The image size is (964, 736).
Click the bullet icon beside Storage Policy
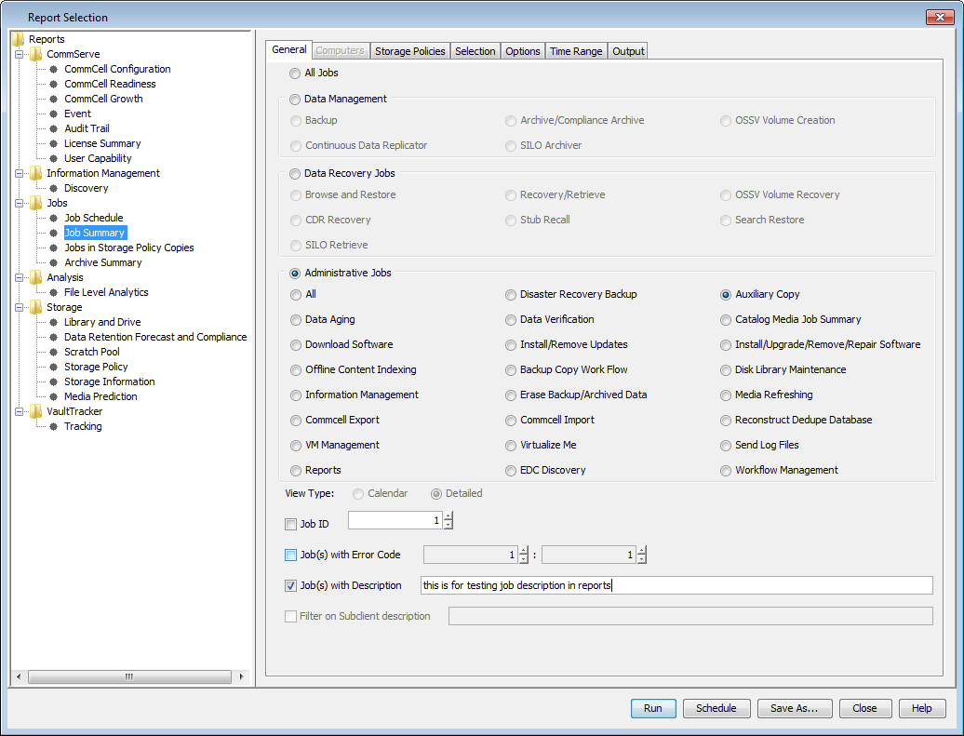(53, 367)
